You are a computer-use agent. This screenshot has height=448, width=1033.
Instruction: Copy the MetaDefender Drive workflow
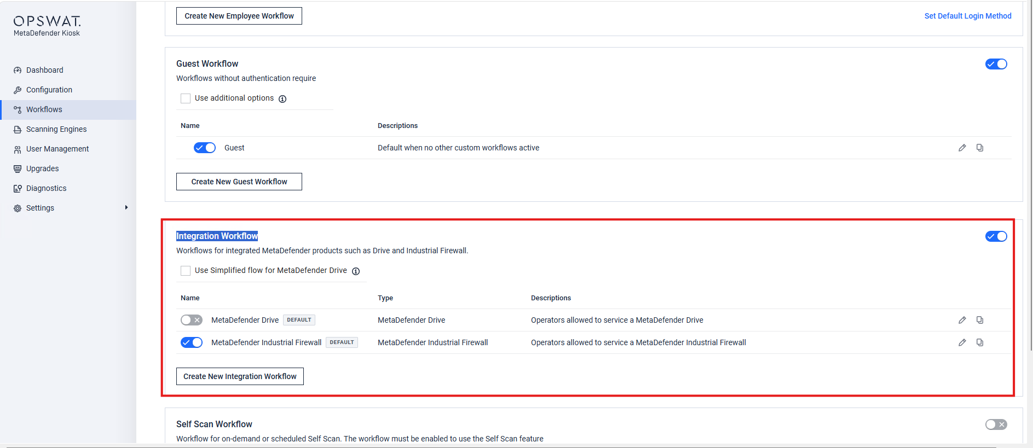tap(980, 320)
